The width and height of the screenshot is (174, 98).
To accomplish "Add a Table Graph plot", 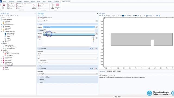I will (x=20, y=4).
